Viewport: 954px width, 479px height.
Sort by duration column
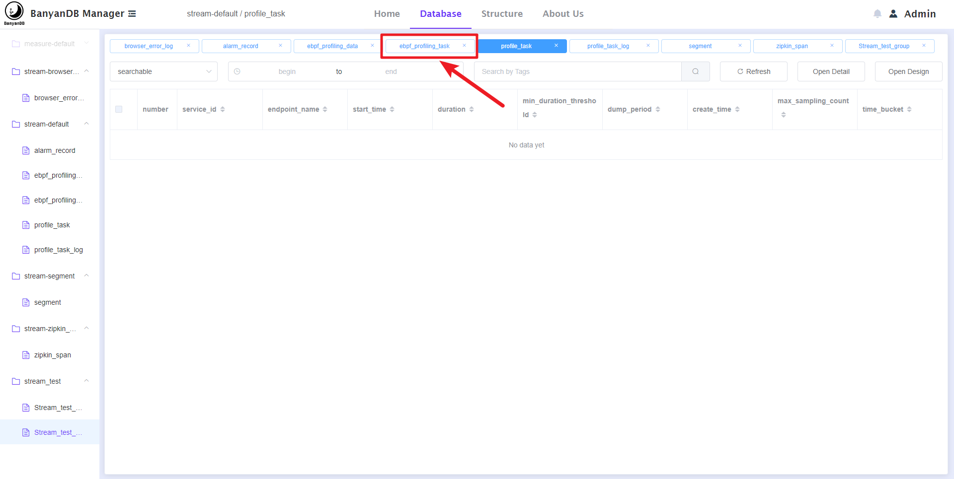[472, 109]
